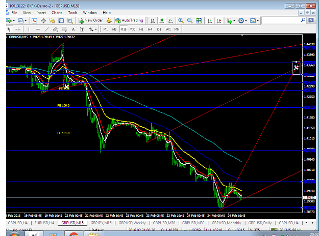This screenshot has height=236, width=319.
Task: Open the File menu
Action: (x=14, y=13)
